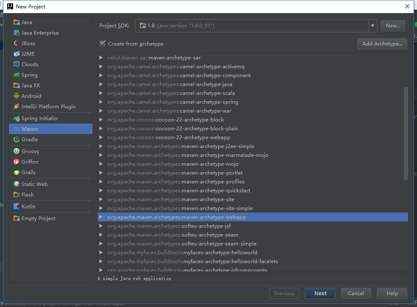The height and width of the screenshot is (307, 417).
Task: Pick the Grails icon
Action: click(x=16, y=172)
